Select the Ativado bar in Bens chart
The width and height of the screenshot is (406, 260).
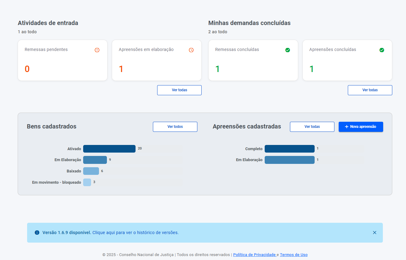[109, 149]
